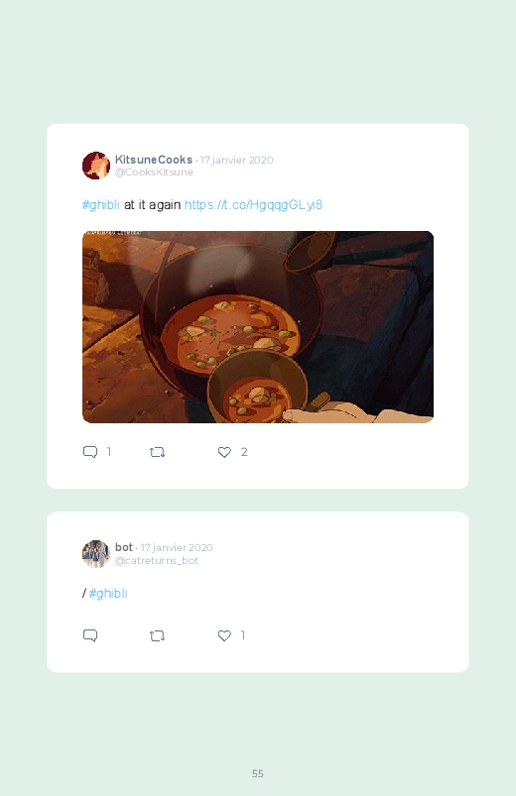The height and width of the screenshot is (796, 516).
Task: Click the @catreturns_bot handle
Action: pos(157,560)
